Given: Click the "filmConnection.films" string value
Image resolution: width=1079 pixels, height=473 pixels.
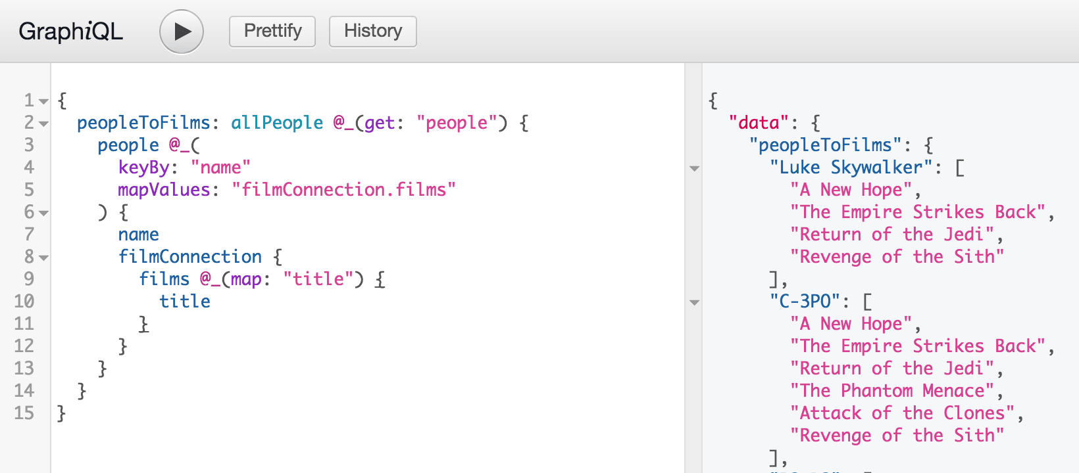Looking at the screenshot, I should (344, 190).
